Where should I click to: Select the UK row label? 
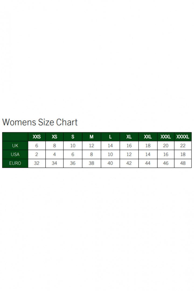coord(15,146)
